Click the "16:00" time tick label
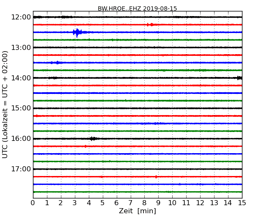This screenshot has width=275, height=220. tap(21, 139)
